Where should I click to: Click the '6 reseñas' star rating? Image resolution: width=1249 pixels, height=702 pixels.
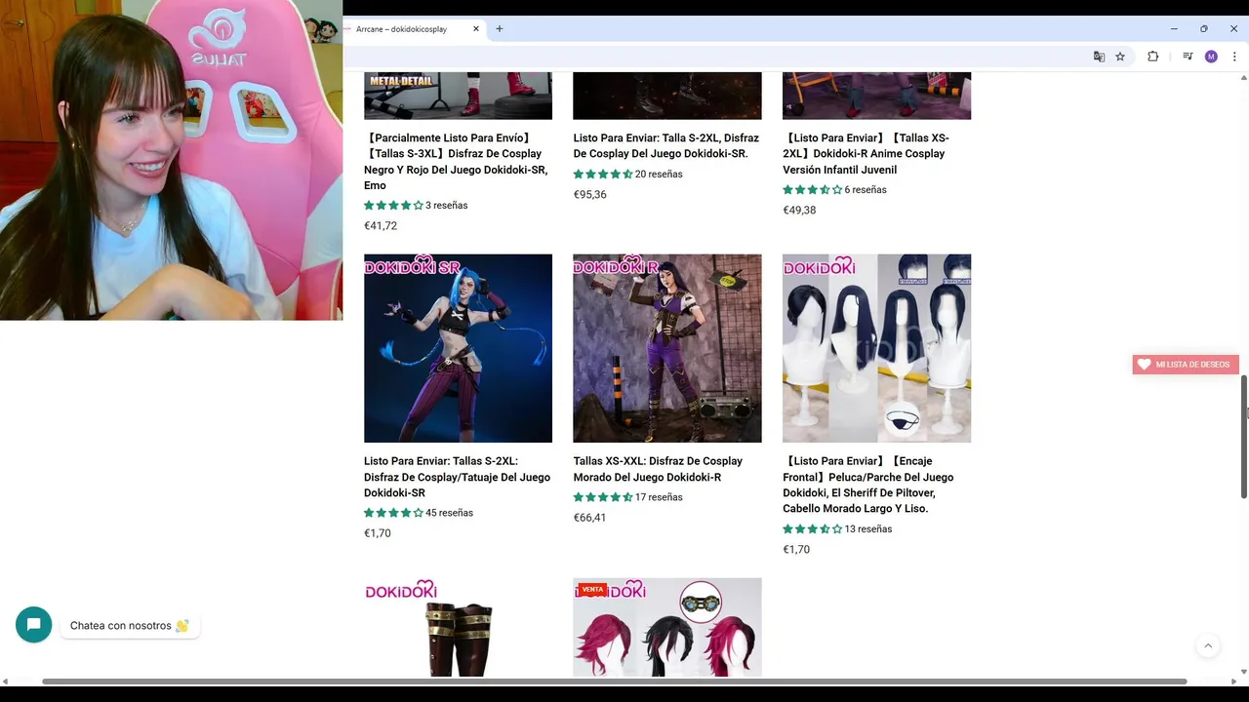(x=834, y=190)
